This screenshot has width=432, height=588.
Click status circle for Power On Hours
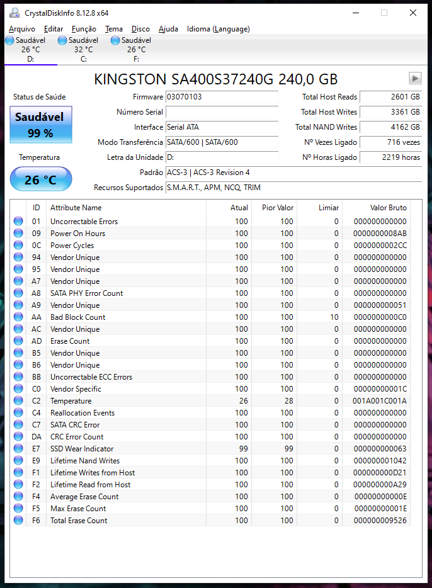[x=18, y=234]
